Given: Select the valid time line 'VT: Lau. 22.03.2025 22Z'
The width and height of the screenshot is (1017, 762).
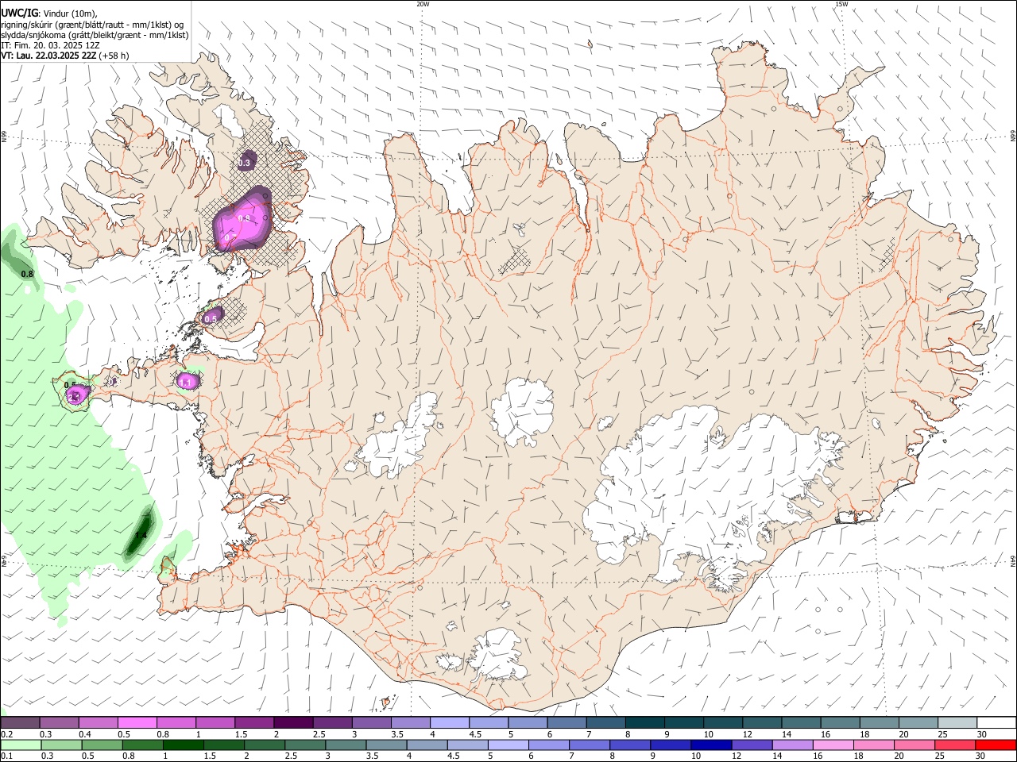Looking at the screenshot, I should (x=48, y=56).
